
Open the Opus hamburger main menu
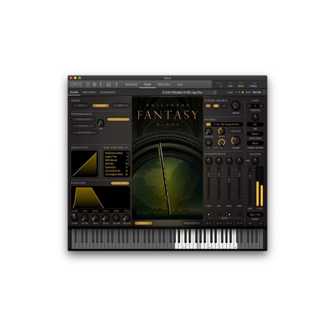(x=88, y=85)
